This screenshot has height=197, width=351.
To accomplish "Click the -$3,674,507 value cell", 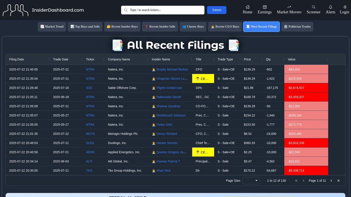I will pyautogui.click(x=306, y=88).
